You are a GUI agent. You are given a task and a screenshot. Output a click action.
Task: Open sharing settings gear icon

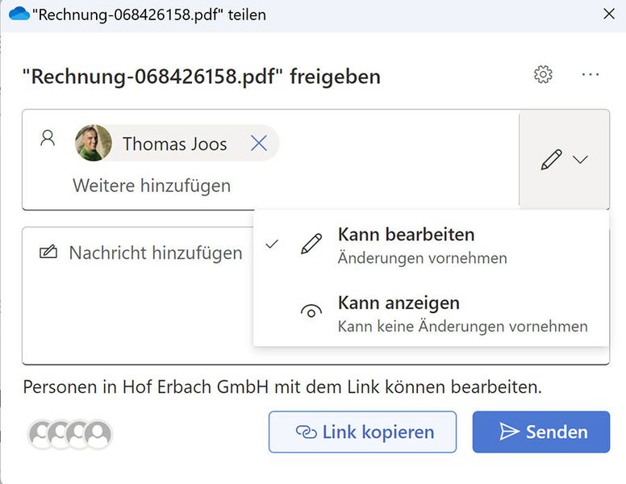(543, 75)
